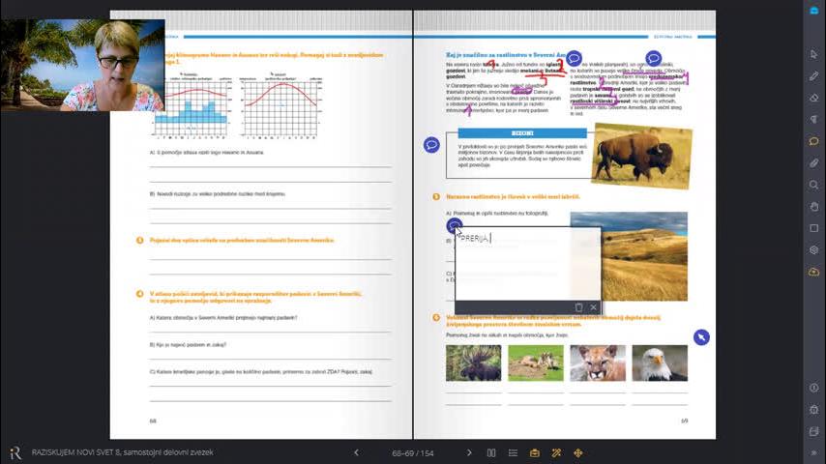Click the attachment paperclip tool

(813, 162)
